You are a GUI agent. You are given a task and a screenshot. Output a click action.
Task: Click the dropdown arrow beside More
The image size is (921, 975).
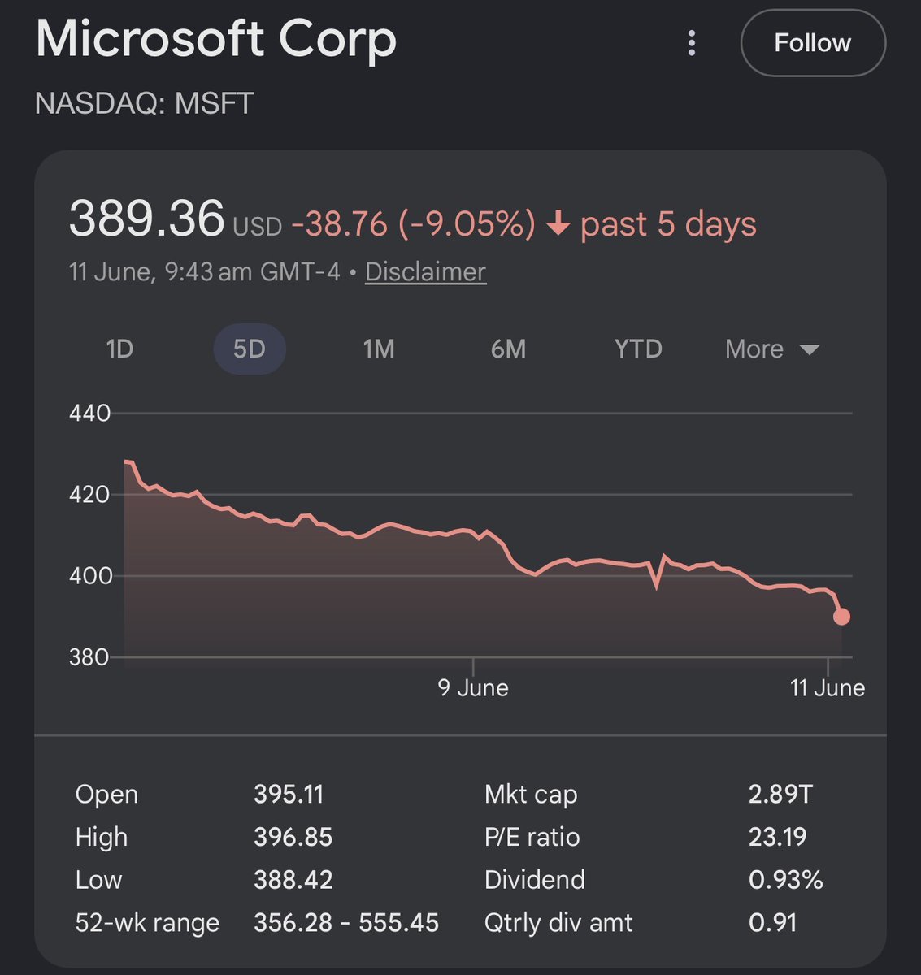click(809, 350)
